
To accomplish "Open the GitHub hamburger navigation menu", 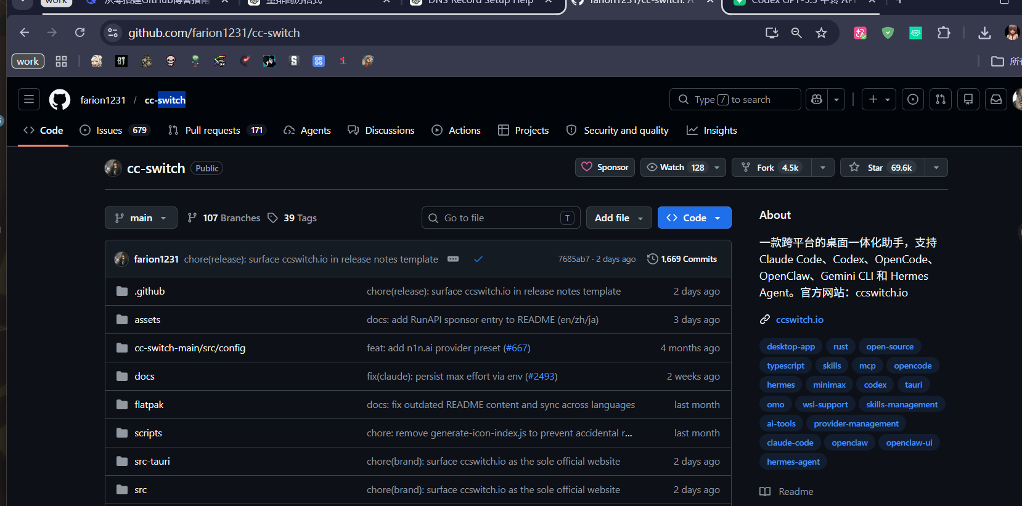I will click(29, 99).
